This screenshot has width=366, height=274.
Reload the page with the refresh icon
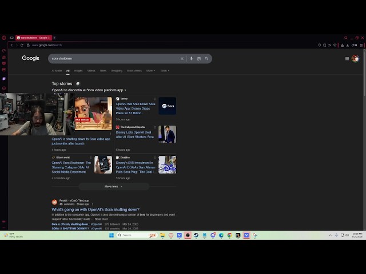pos(22,45)
